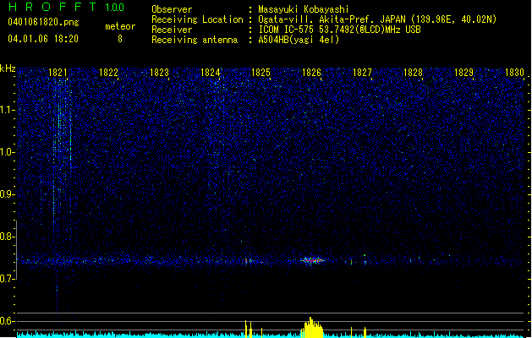
Task: Click the 0.6 kHz frequency label
Action: point(7,321)
